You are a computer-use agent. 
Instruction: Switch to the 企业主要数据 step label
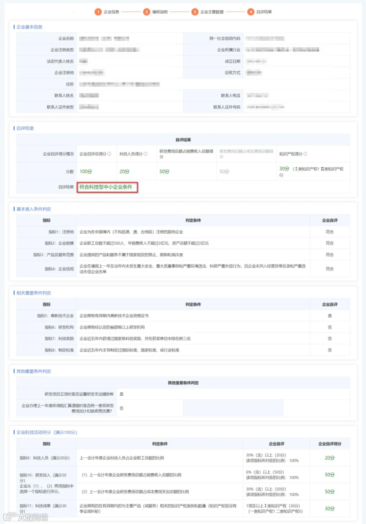coord(212,12)
